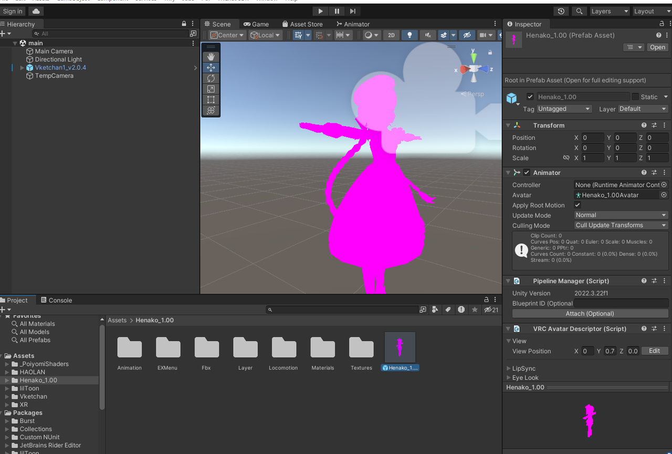Open the Layers dropdown
Image resolution: width=672 pixels, height=454 pixels.
pyautogui.click(x=609, y=11)
